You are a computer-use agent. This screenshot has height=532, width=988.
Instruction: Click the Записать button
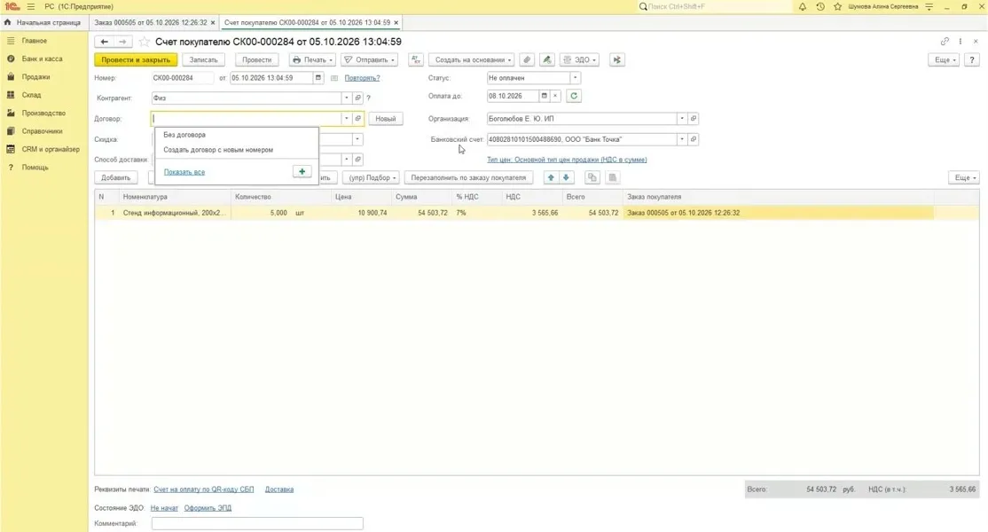coord(203,59)
